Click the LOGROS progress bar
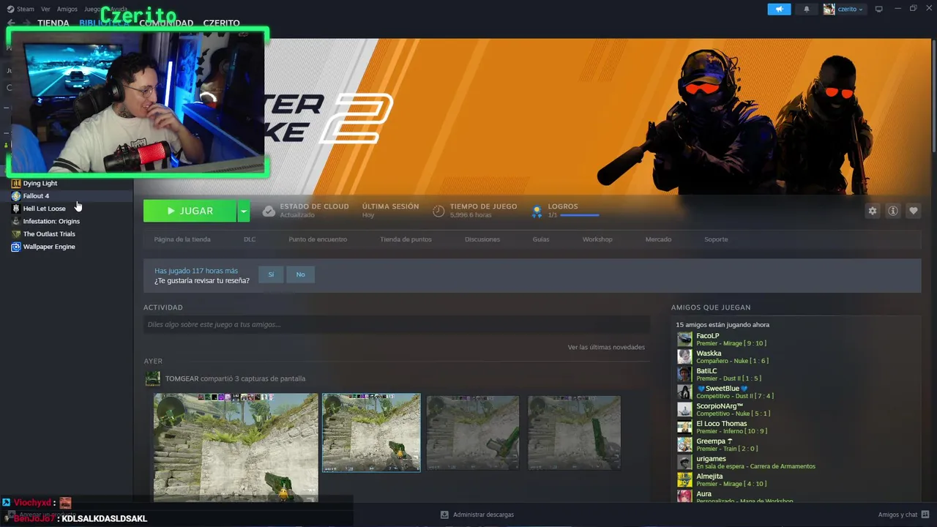Image resolution: width=937 pixels, height=527 pixels. click(x=579, y=215)
